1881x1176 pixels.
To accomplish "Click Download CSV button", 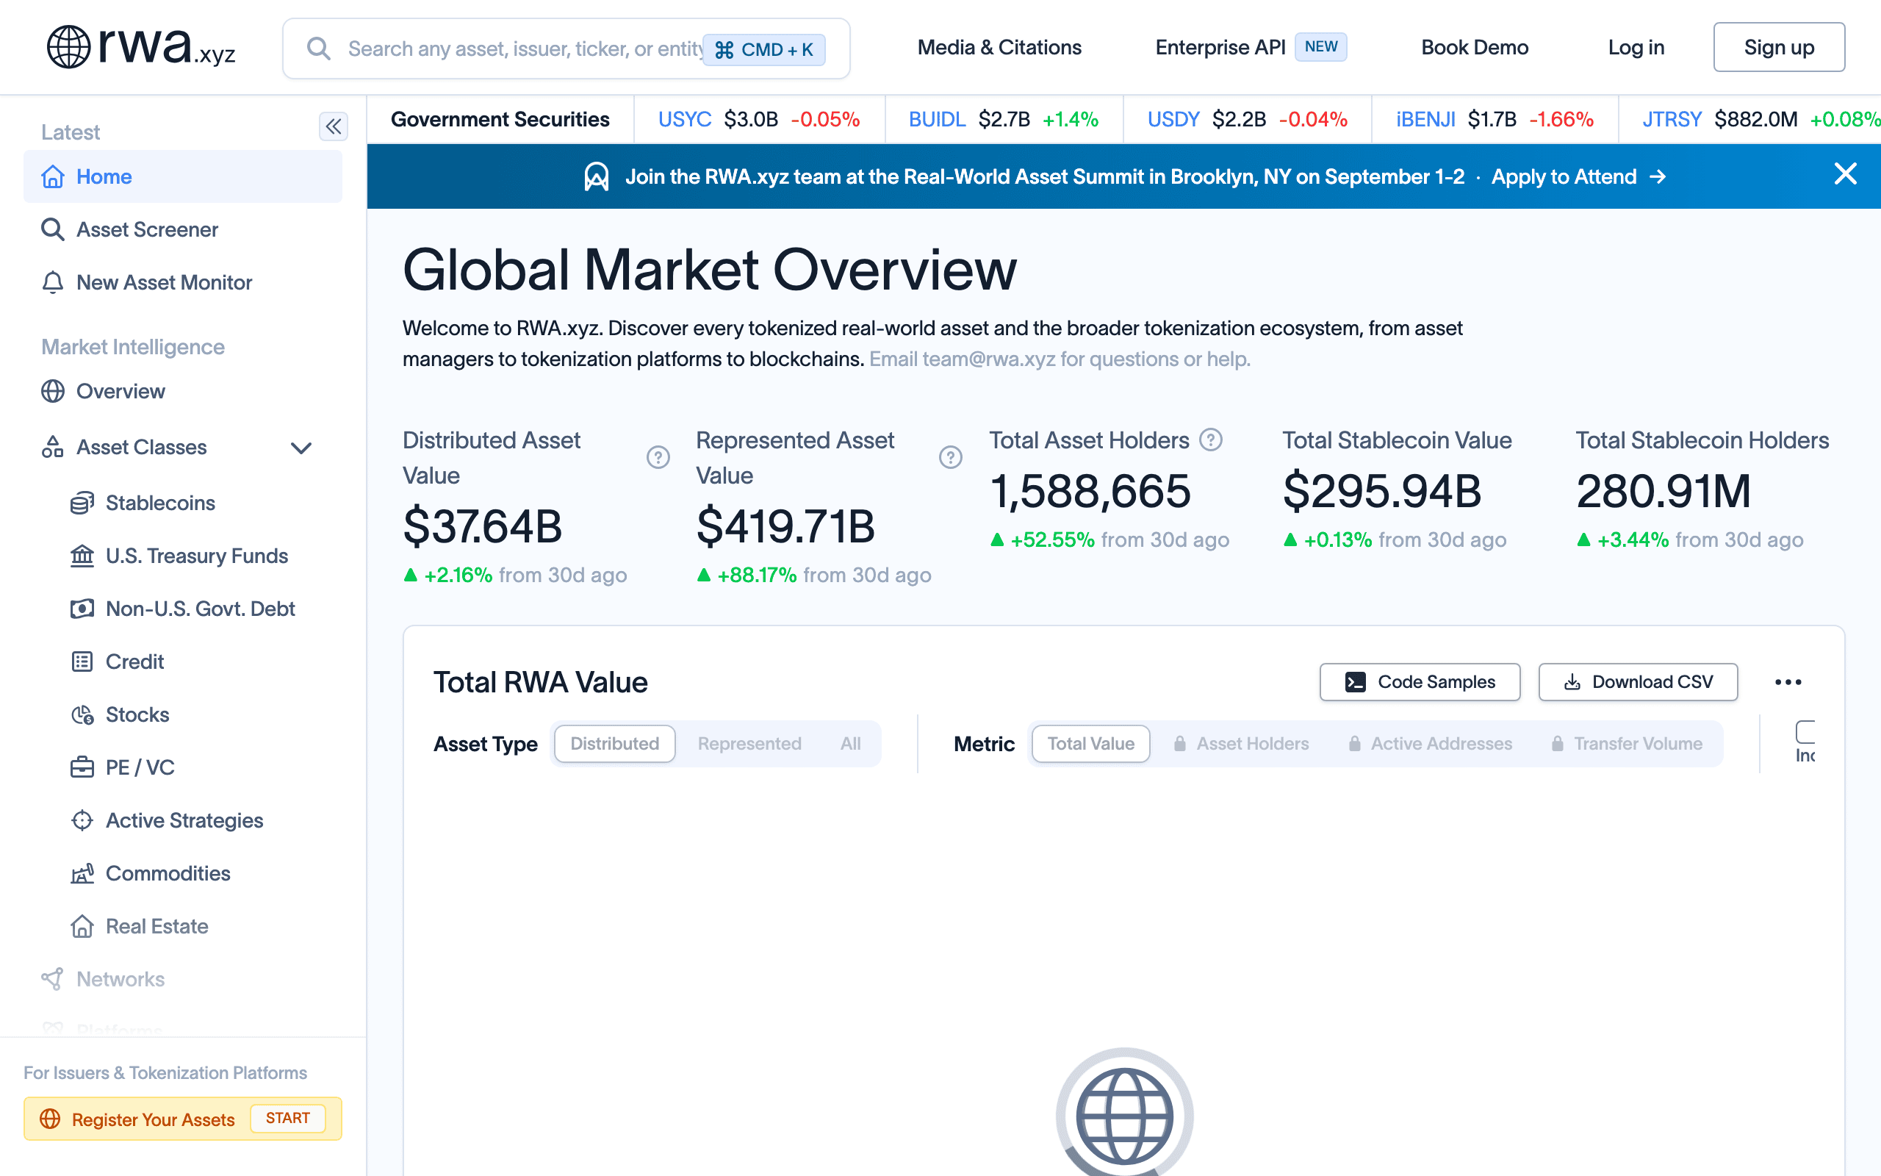I will pyautogui.click(x=1638, y=682).
